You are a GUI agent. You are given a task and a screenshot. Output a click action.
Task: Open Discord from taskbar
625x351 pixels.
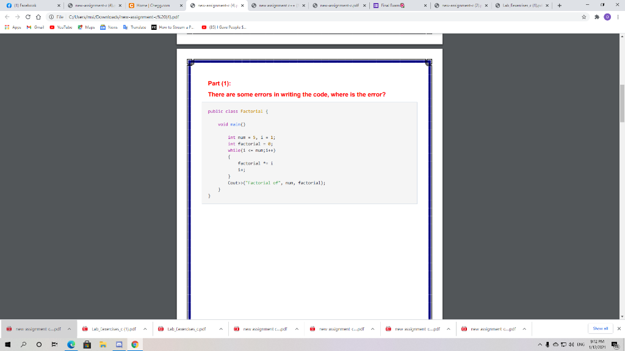tap(119, 345)
